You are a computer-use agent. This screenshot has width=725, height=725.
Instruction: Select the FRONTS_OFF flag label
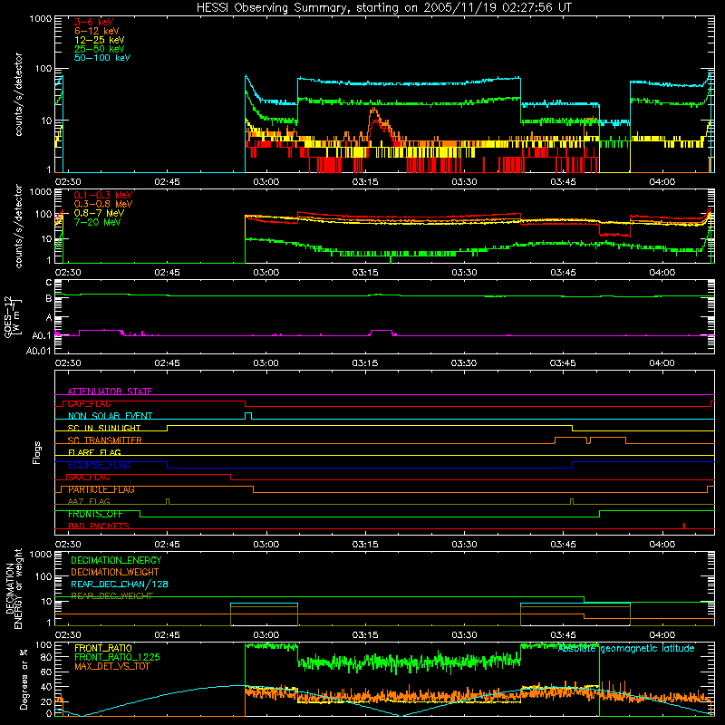click(95, 514)
